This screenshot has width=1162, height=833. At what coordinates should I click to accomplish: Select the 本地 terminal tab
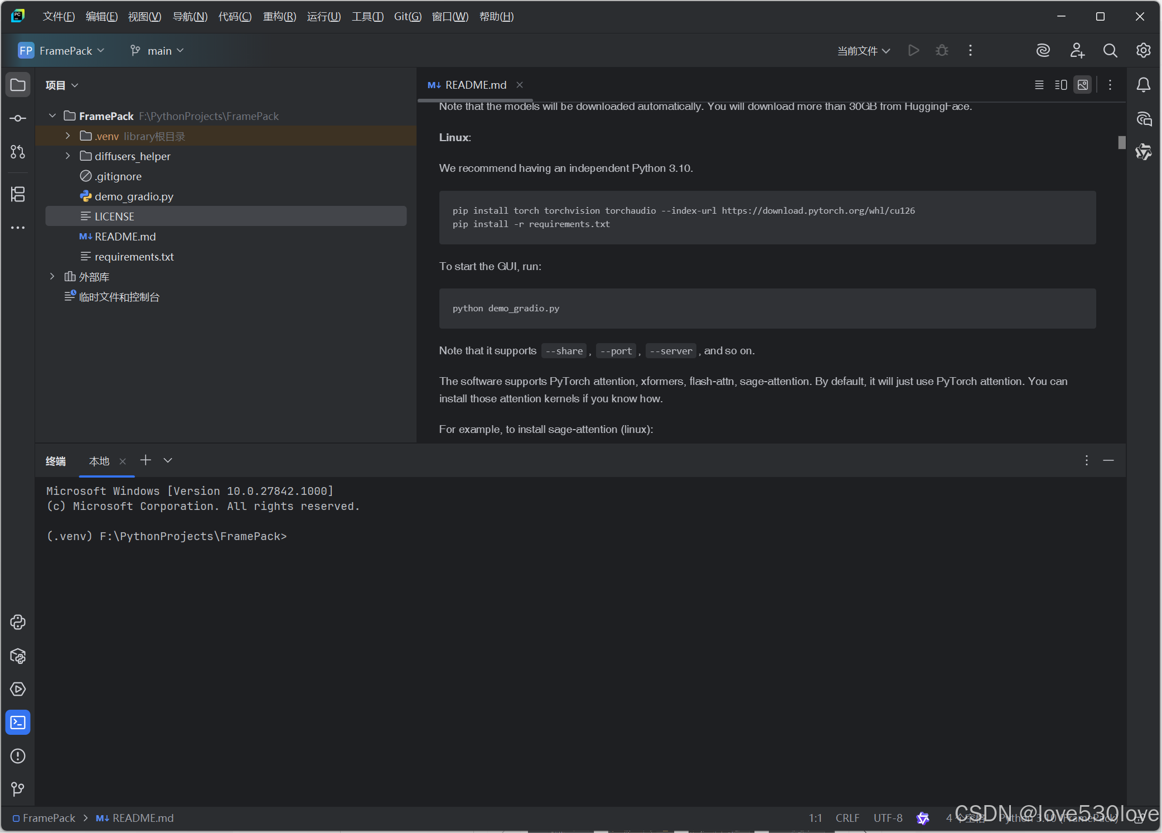pyautogui.click(x=99, y=461)
